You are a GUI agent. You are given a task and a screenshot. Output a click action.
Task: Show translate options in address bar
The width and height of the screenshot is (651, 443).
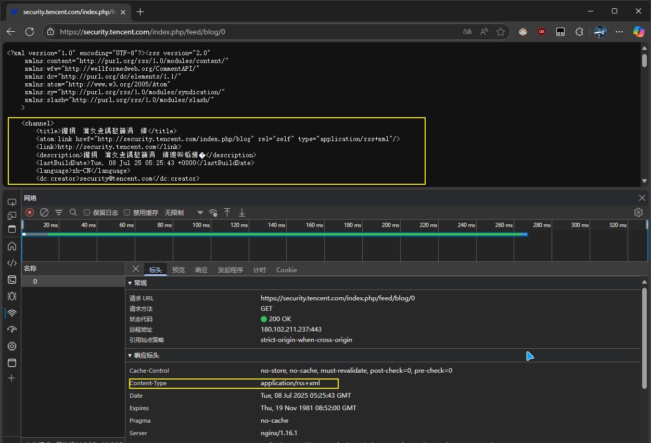[x=467, y=32]
